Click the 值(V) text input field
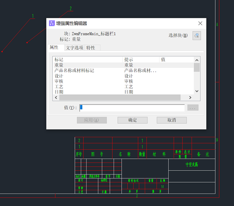The width and height of the screenshot is (234, 206). coord(132,107)
